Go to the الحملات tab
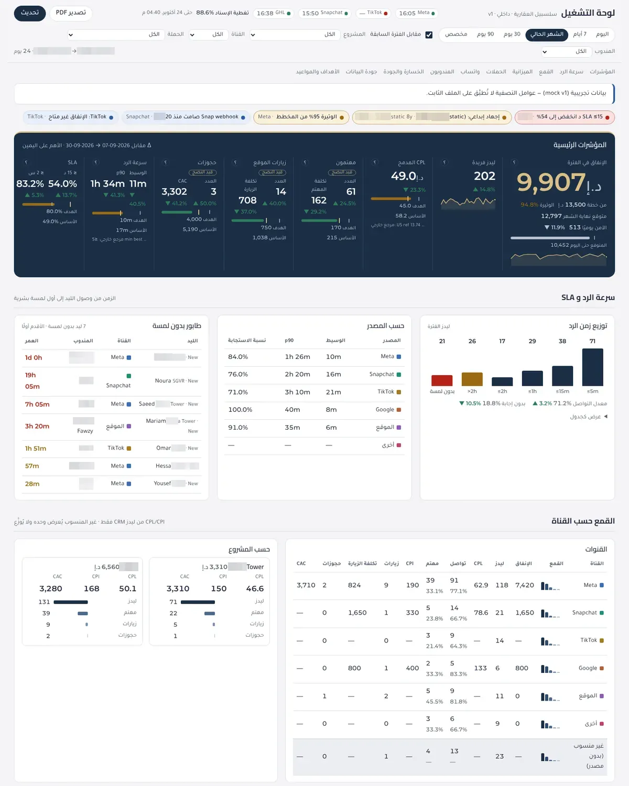 click(496, 72)
